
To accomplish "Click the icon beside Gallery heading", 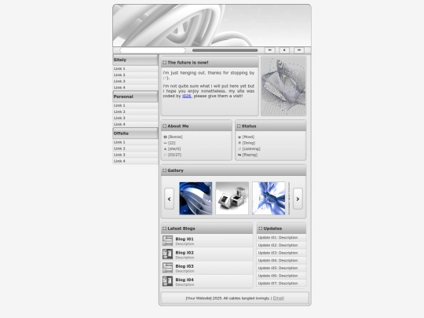I will tap(164, 170).
